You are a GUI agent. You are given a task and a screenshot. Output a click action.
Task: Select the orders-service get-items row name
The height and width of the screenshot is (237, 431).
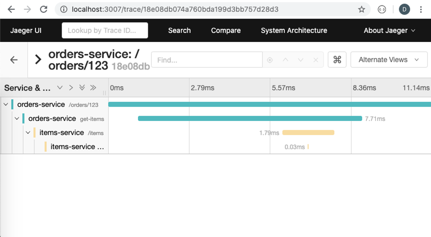(66, 118)
